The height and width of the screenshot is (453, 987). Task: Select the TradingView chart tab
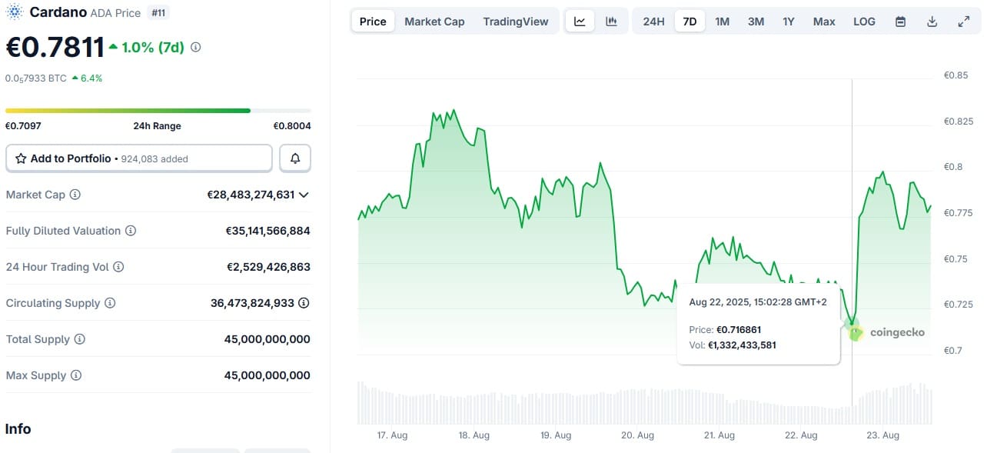(x=516, y=22)
